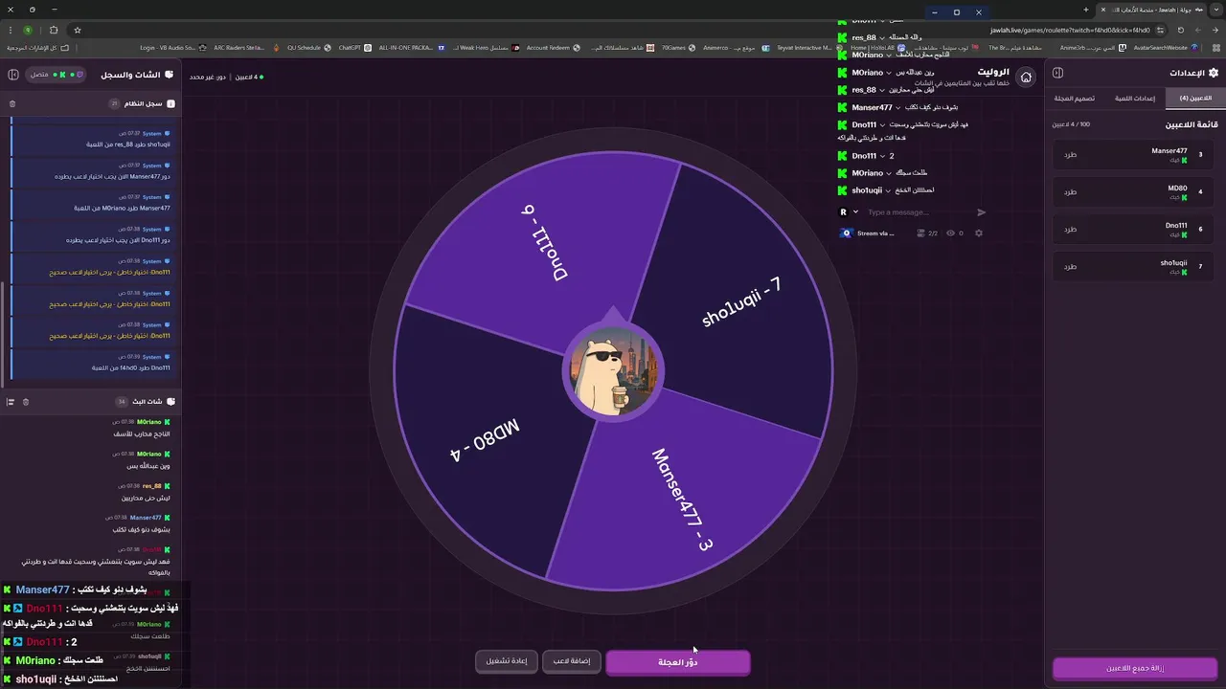
Task: Click the settings gear icon beside الإعدادات
Action: click(x=1214, y=73)
